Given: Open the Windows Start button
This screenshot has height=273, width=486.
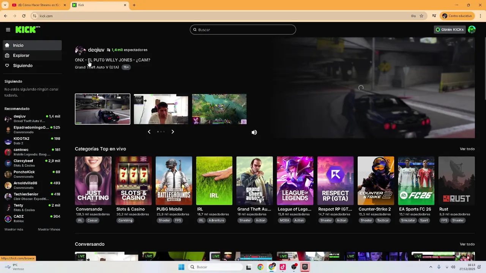Looking at the screenshot, I should pos(181,267).
